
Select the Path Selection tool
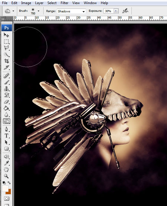click(x=6, y=142)
